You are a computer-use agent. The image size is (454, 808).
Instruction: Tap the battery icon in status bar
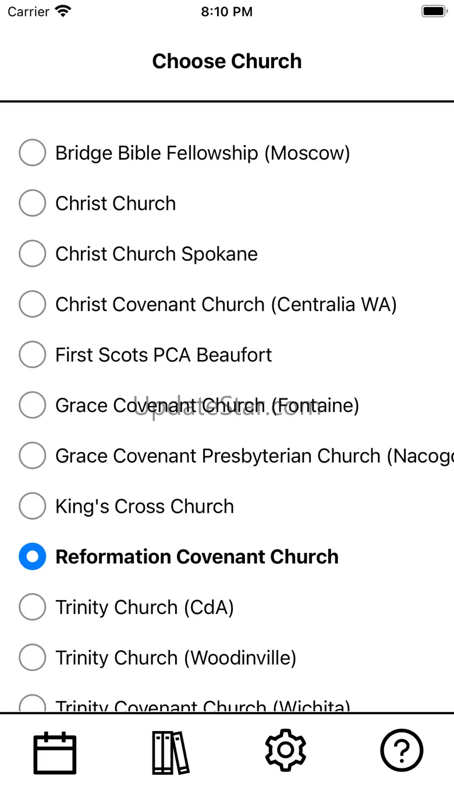(434, 11)
